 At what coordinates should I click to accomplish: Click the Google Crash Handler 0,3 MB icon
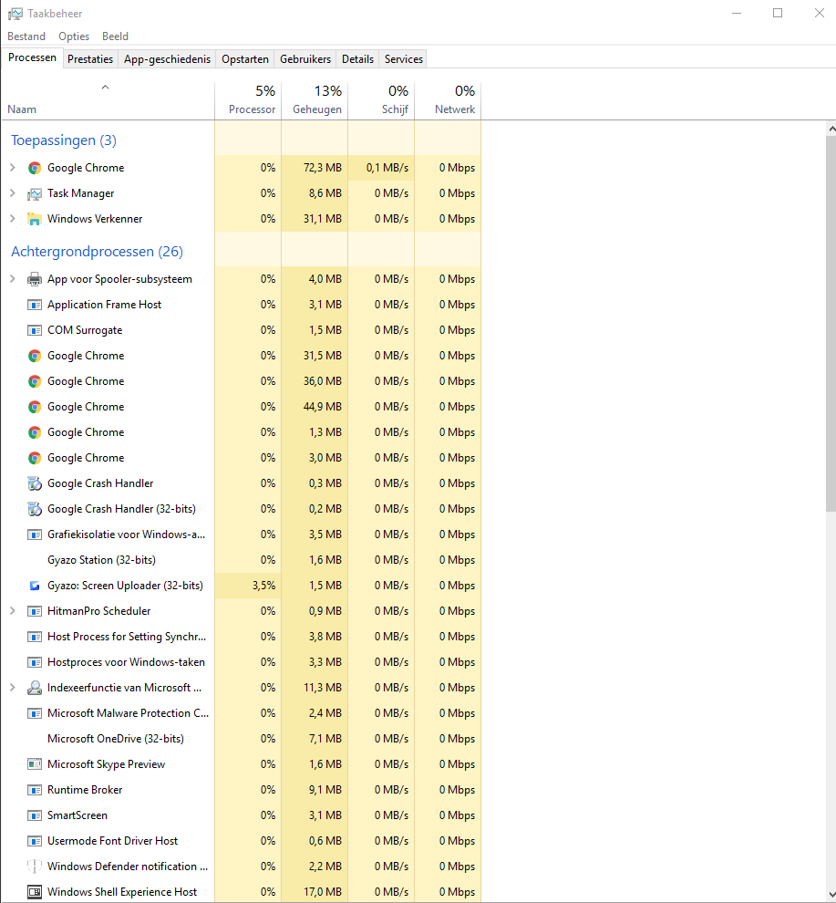pos(35,483)
